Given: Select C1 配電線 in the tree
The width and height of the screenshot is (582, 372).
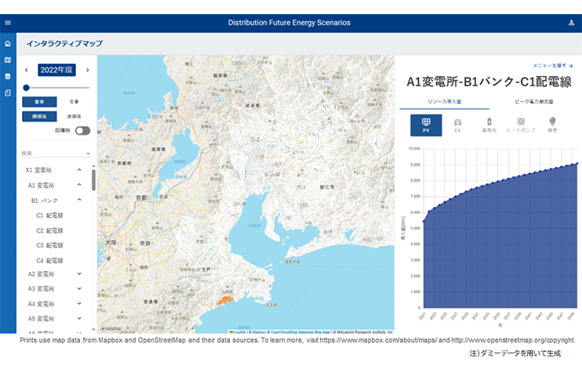Looking at the screenshot, I should tap(49, 215).
